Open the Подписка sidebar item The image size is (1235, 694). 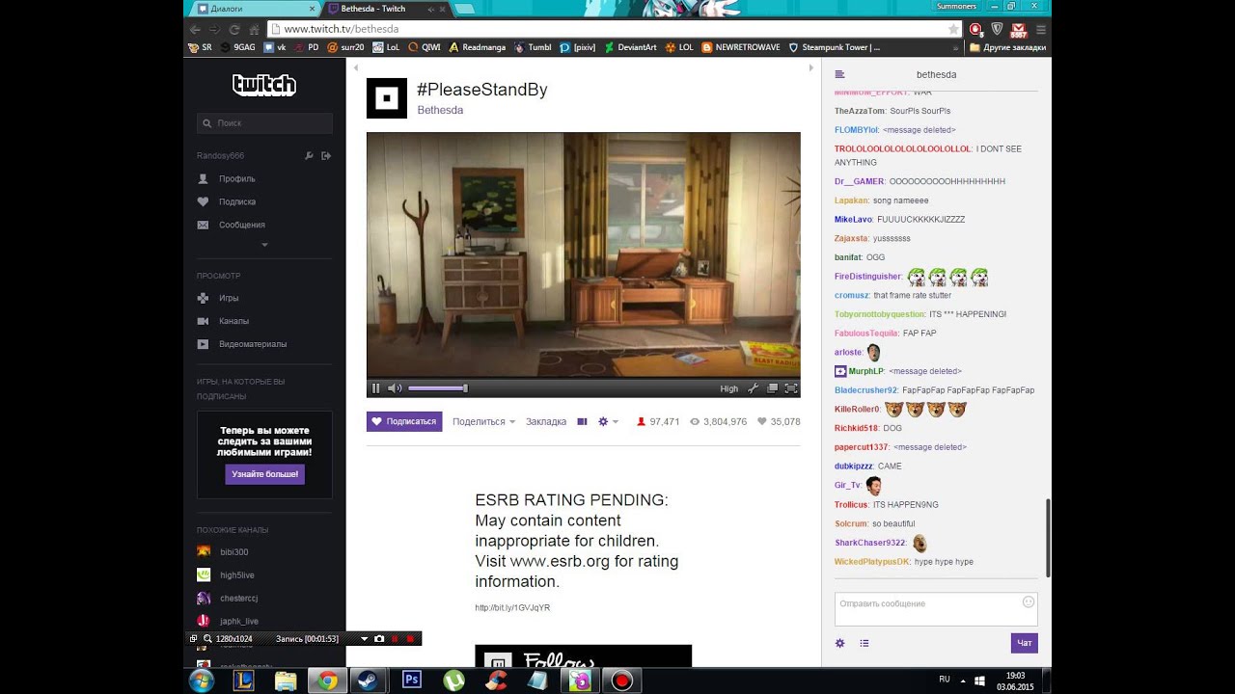pos(227,201)
